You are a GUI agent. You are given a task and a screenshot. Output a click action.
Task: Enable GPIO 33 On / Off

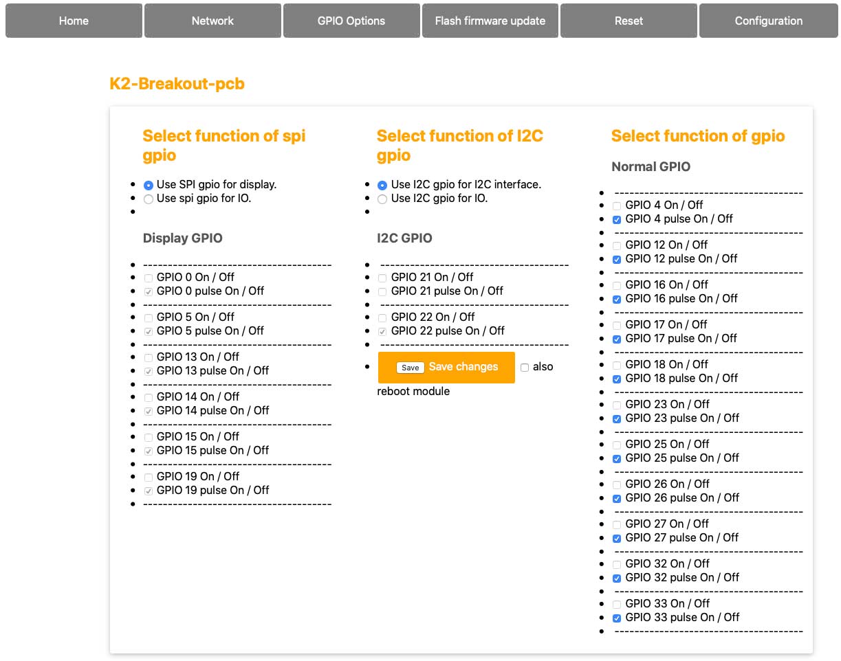[x=616, y=604]
